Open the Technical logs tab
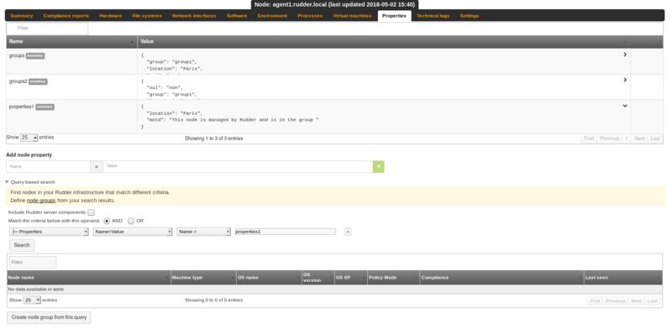The width and height of the screenshot is (672, 329). (433, 16)
